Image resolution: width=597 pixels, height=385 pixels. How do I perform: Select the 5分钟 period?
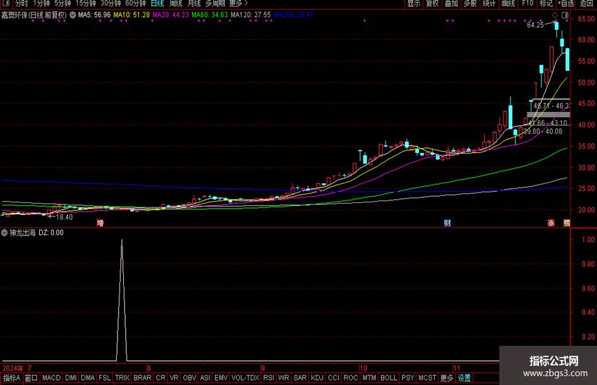[x=63, y=3]
